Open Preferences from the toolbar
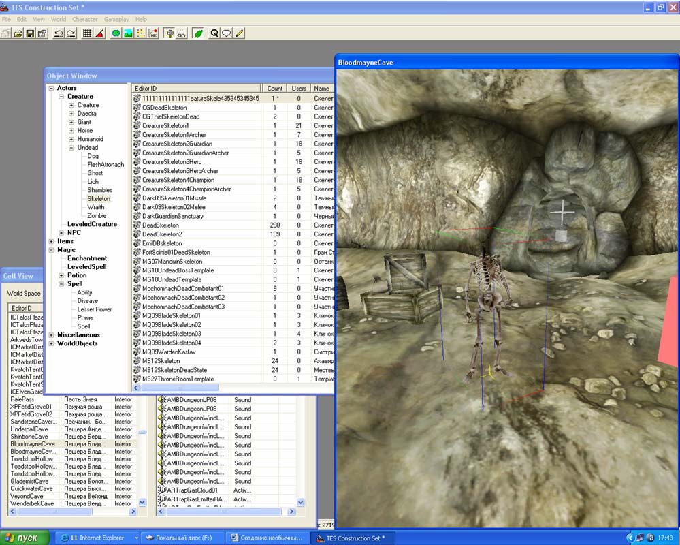 (42, 33)
